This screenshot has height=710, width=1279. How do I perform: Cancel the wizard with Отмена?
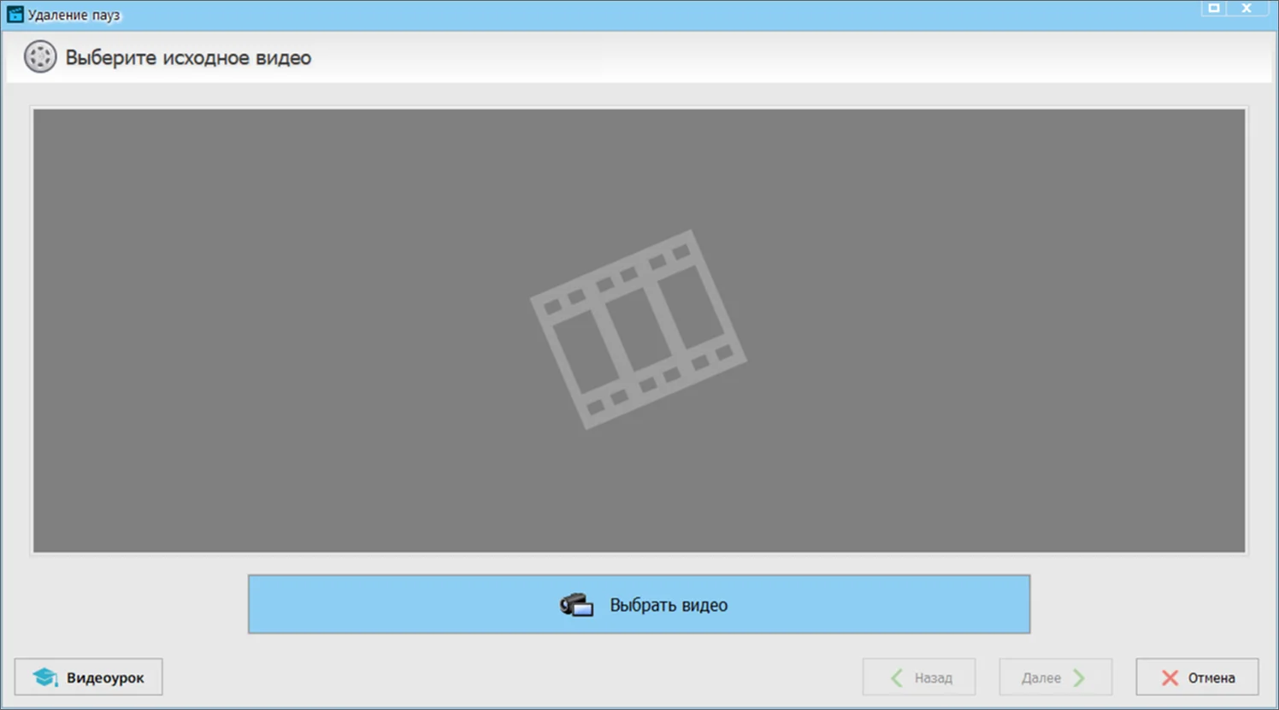coord(1197,678)
